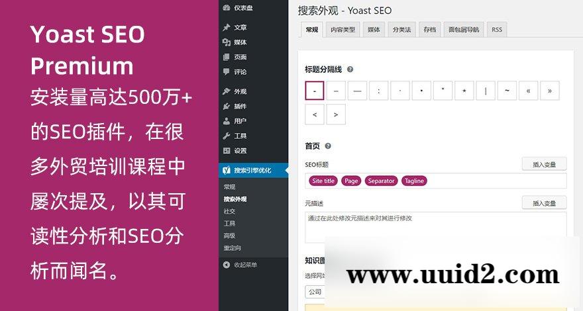This screenshot has width=583, height=311.
Task: Click the 插件 plug icon
Action: pyautogui.click(x=227, y=107)
